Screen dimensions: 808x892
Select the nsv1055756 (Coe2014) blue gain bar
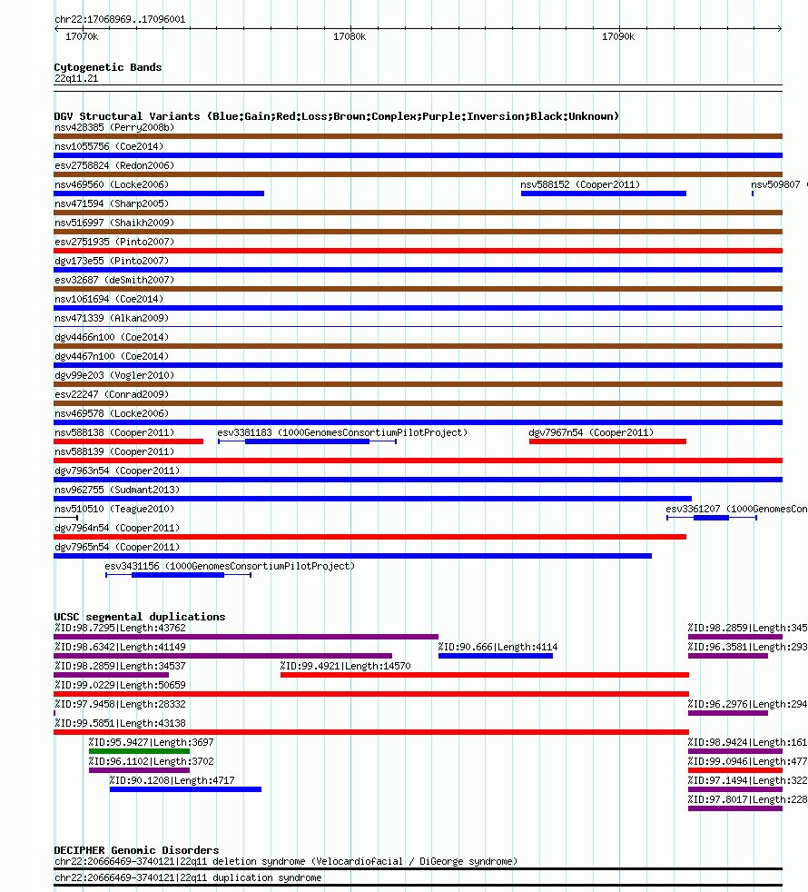click(418, 155)
